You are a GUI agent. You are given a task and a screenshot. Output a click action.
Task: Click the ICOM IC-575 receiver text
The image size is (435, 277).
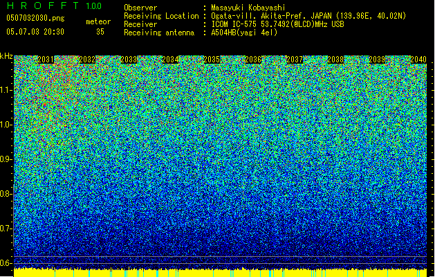pyautogui.click(x=277, y=24)
